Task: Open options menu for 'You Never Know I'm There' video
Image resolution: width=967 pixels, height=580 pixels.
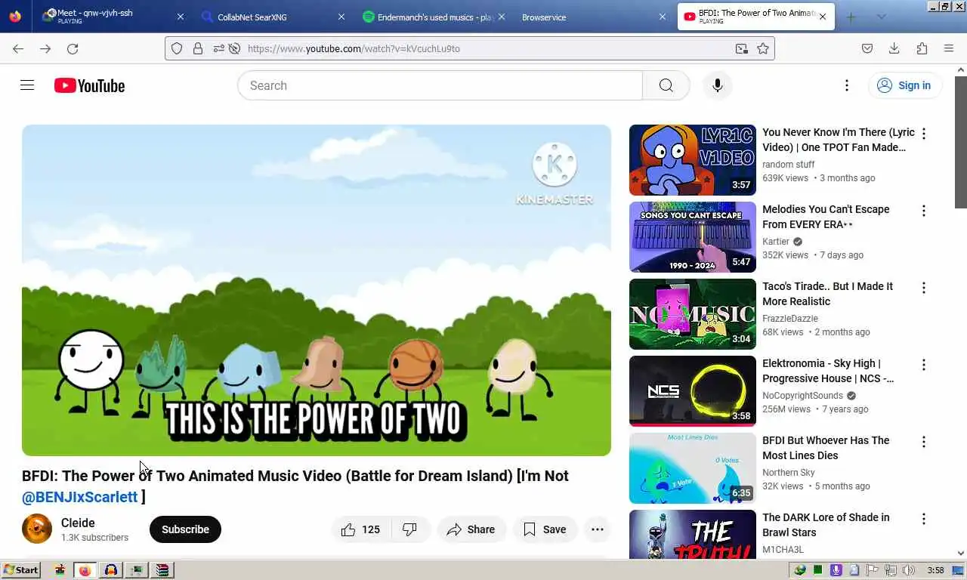Action: click(x=923, y=134)
